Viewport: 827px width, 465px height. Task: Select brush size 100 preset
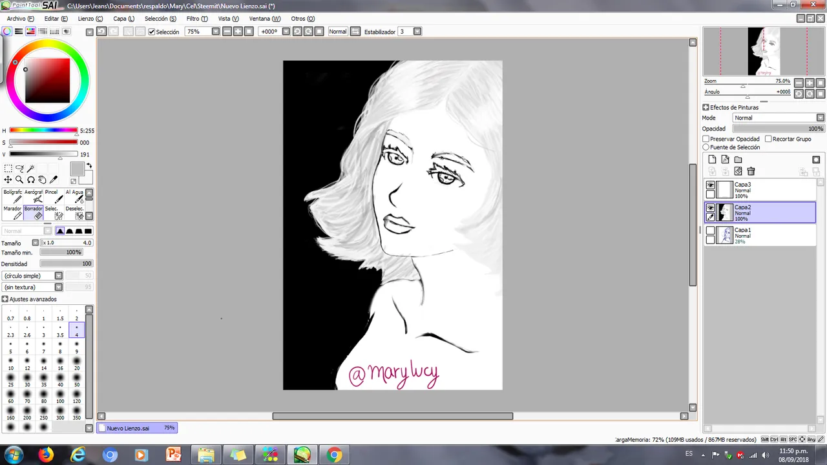(59, 397)
